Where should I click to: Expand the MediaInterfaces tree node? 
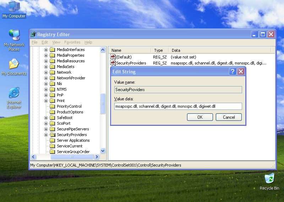click(46, 50)
